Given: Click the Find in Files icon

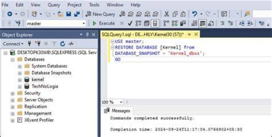Looking at the screenshot, I should pyautogui.click(x=247, y=14).
